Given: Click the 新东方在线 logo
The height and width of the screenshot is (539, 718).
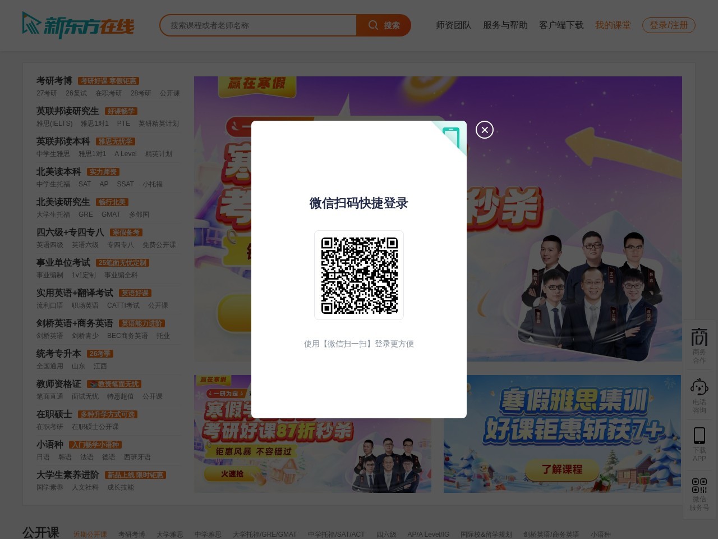Looking at the screenshot, I should (x=79, y=26).
